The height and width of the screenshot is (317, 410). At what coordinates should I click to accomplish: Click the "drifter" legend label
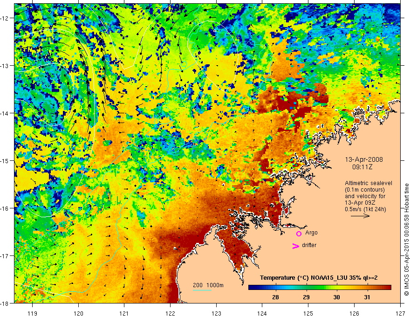click(309, 245)
